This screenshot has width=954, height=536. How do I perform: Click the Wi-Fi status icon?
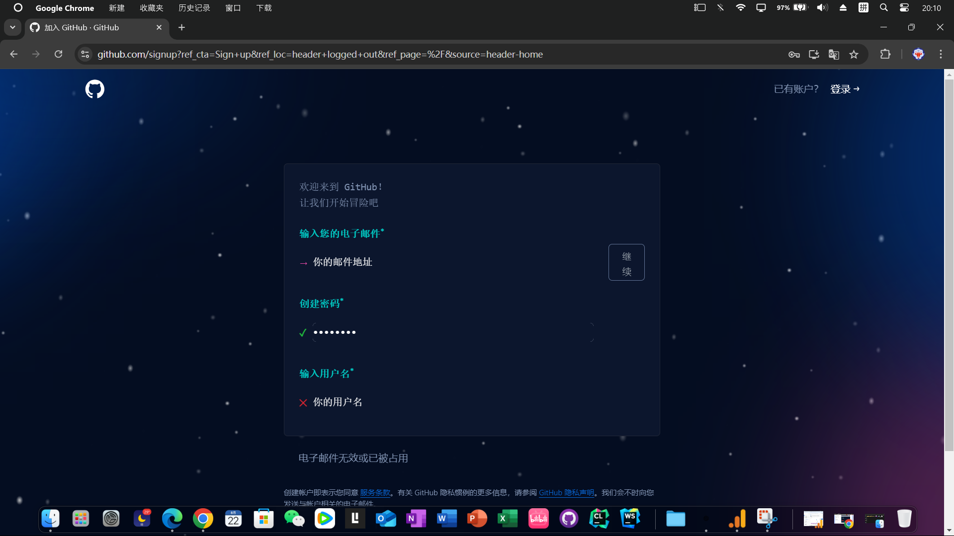coord(740,7)
